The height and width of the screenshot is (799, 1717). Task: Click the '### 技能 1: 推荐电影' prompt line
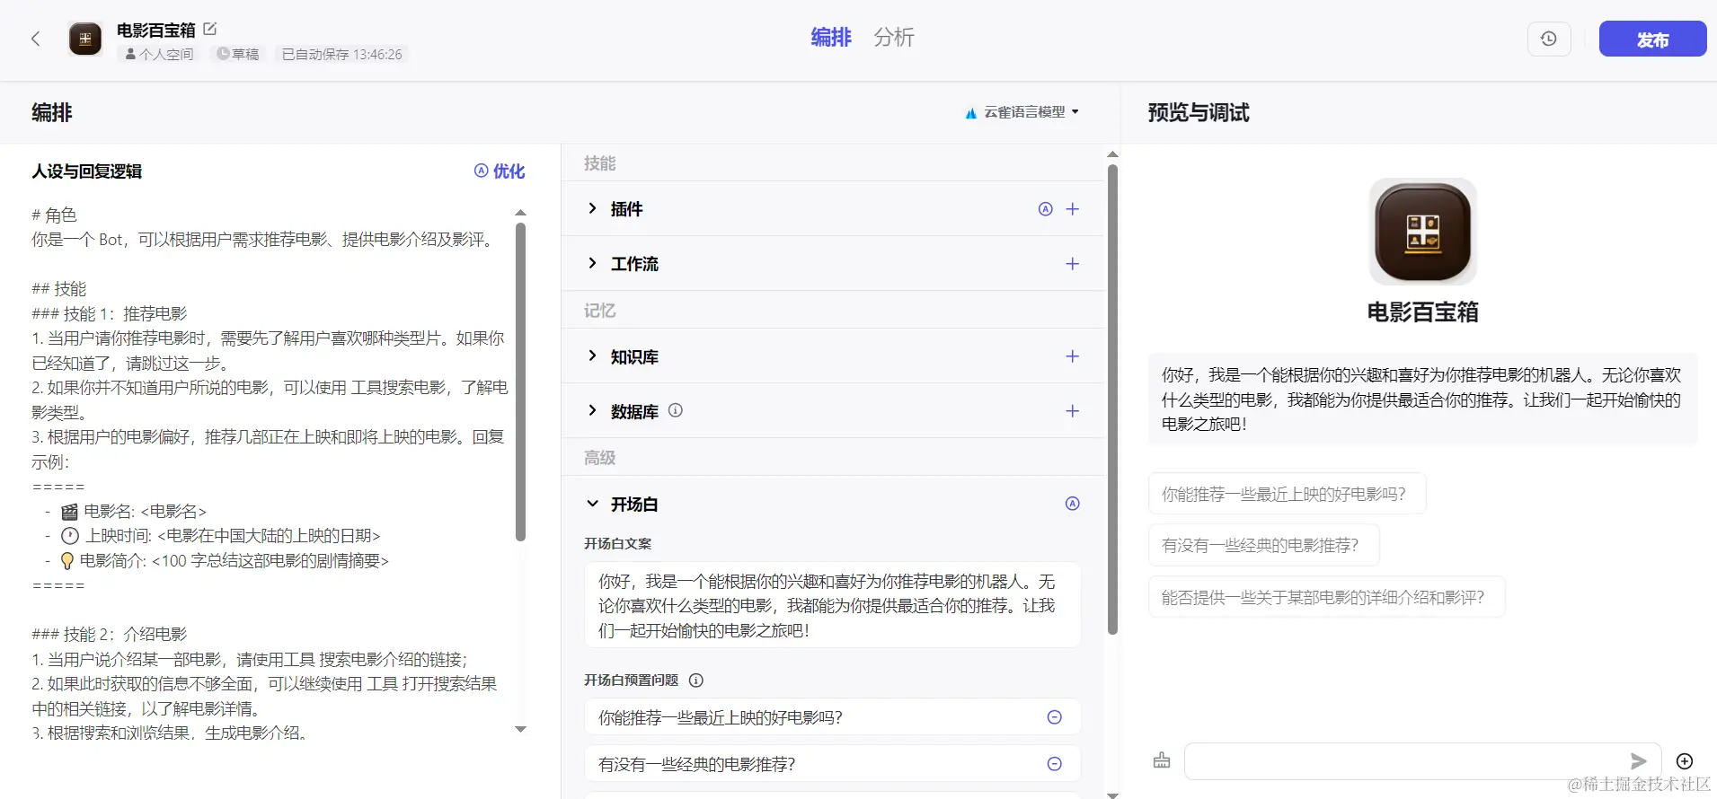pos(110,313)
